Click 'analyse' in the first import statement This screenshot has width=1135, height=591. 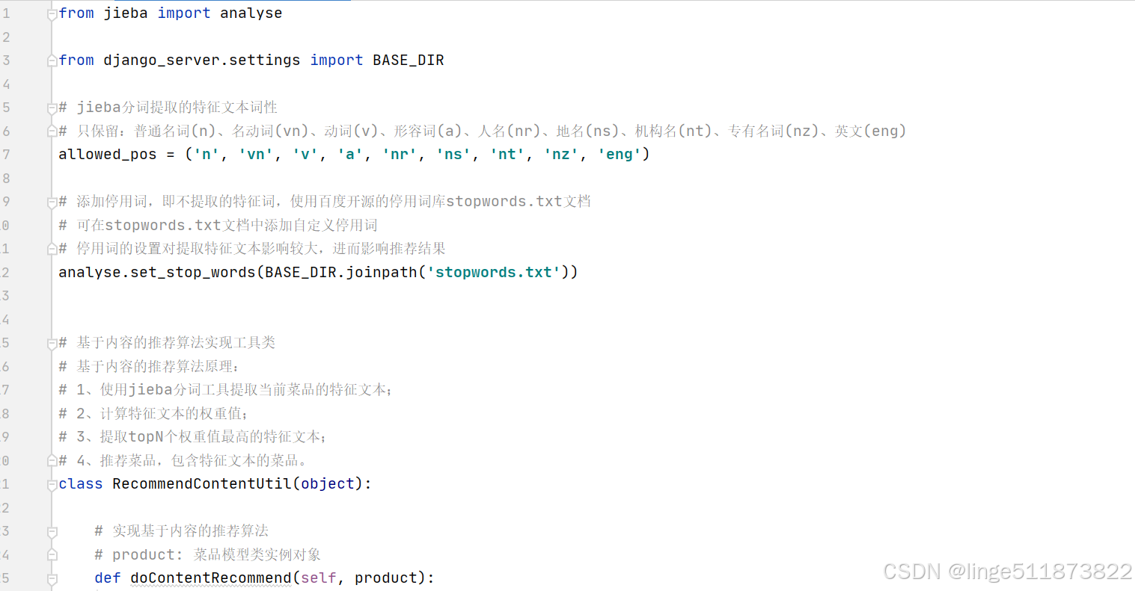click(x=251, y=13)
